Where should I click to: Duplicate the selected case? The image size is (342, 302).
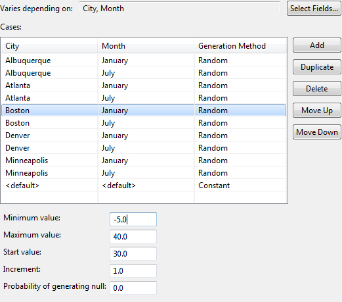click(317, 67)
